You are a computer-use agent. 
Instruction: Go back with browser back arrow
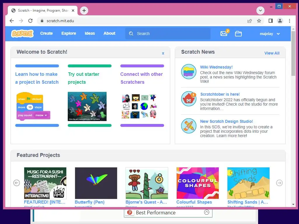[x=12, y=21]
